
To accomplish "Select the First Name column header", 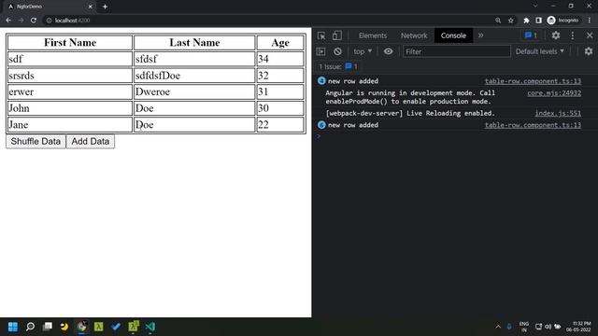I will [x=70, y=43].
